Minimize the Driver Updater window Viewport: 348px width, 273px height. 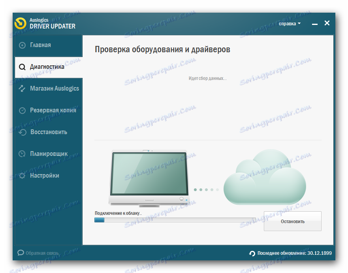tap(315, 24)
